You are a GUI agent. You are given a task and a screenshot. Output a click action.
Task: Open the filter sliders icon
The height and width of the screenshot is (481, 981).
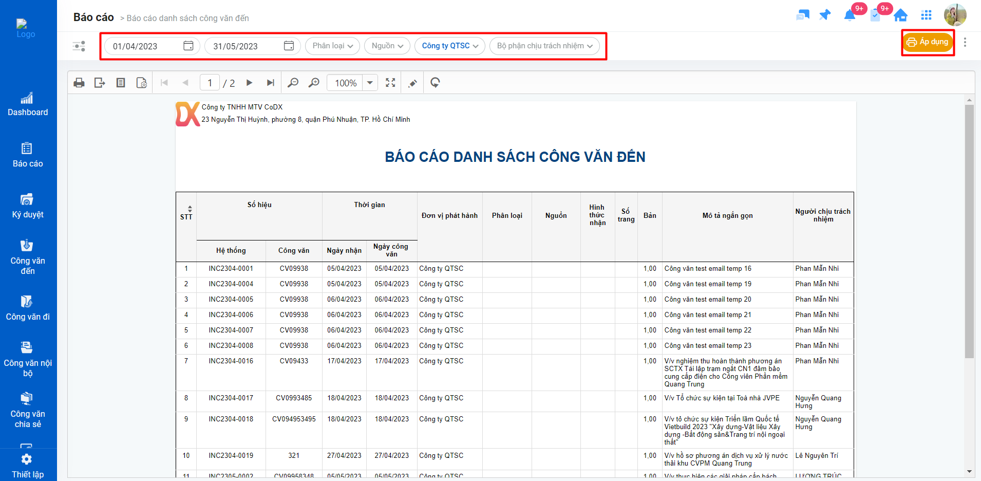coord(79,46)
